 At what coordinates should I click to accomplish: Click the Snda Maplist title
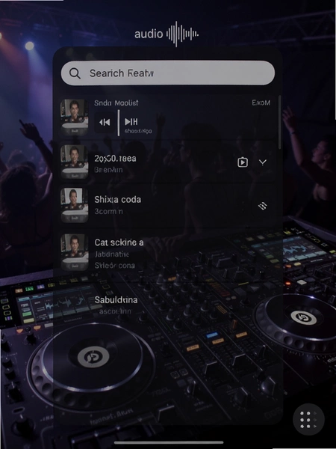coord(116,103)
